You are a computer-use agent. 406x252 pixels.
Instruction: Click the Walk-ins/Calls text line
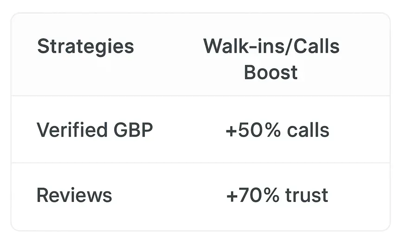[271, 46]
